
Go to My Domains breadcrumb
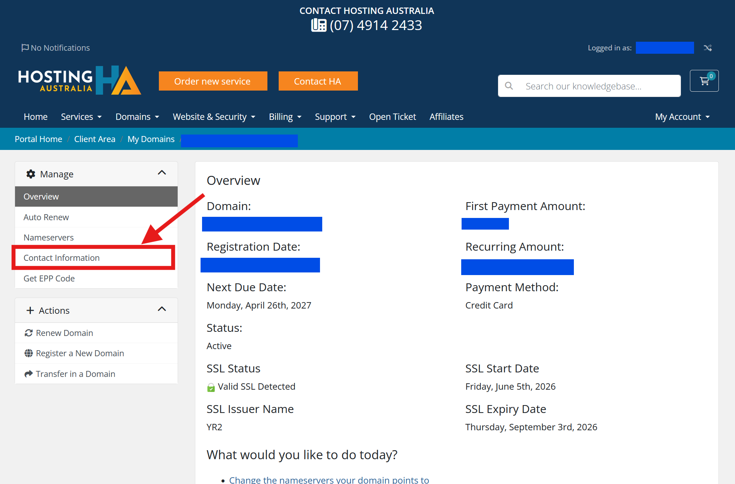[151, 139]
